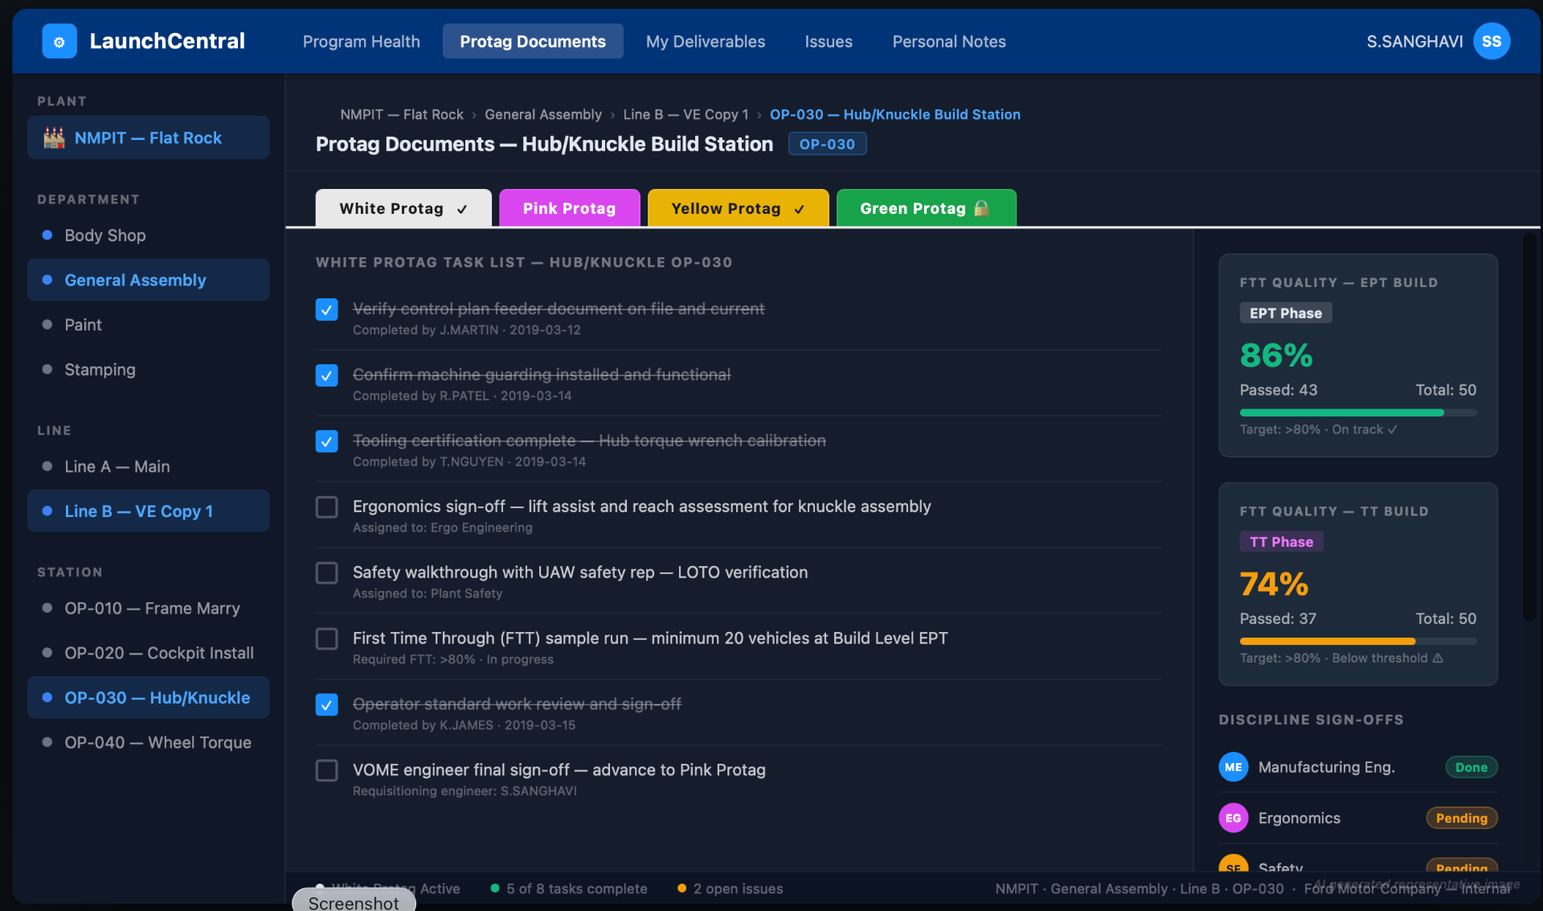Click General Assembly in the breadcrumb
The image size is (1543, 911).
point(542,114)
